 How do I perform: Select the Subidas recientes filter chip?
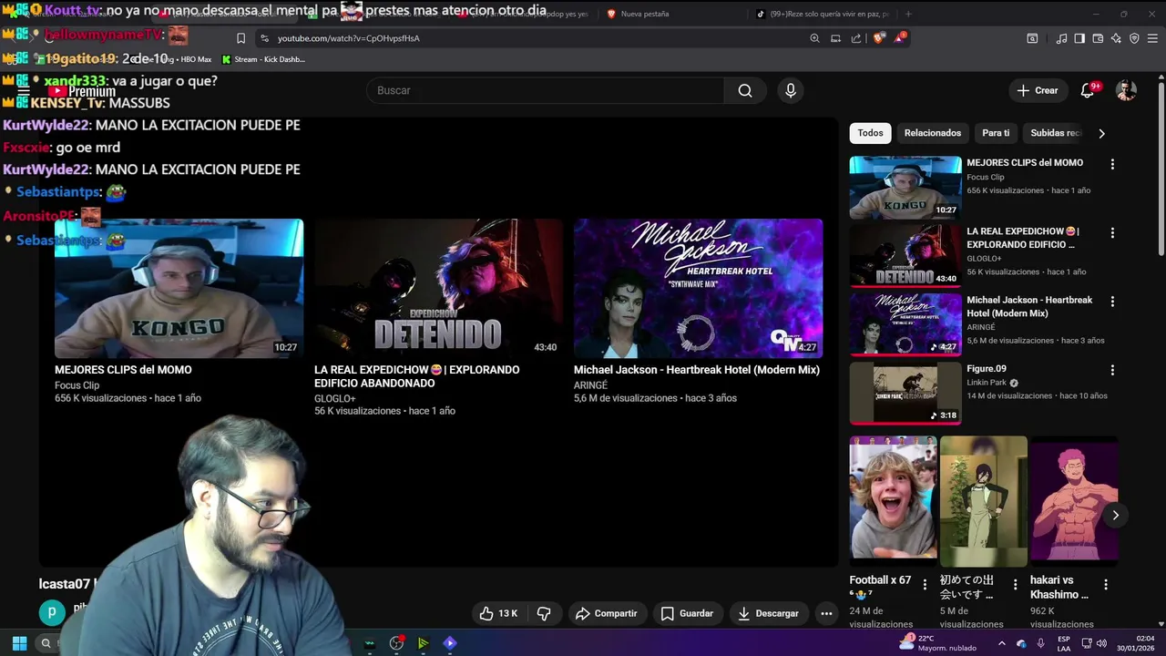coord(1055,133)
